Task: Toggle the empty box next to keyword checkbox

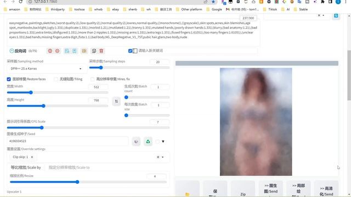Action: (x=135, y=51)
